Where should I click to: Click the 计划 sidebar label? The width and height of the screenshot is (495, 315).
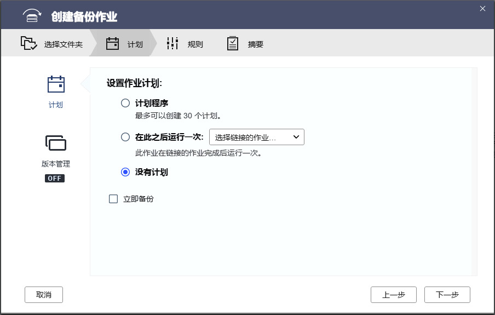56,105
